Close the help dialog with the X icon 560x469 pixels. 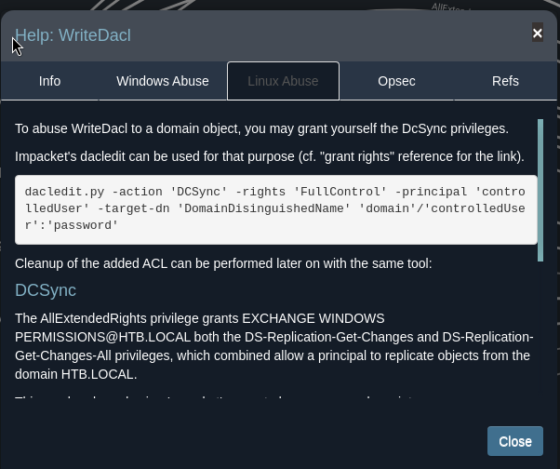pyautogui.click(x=537, y=33)
